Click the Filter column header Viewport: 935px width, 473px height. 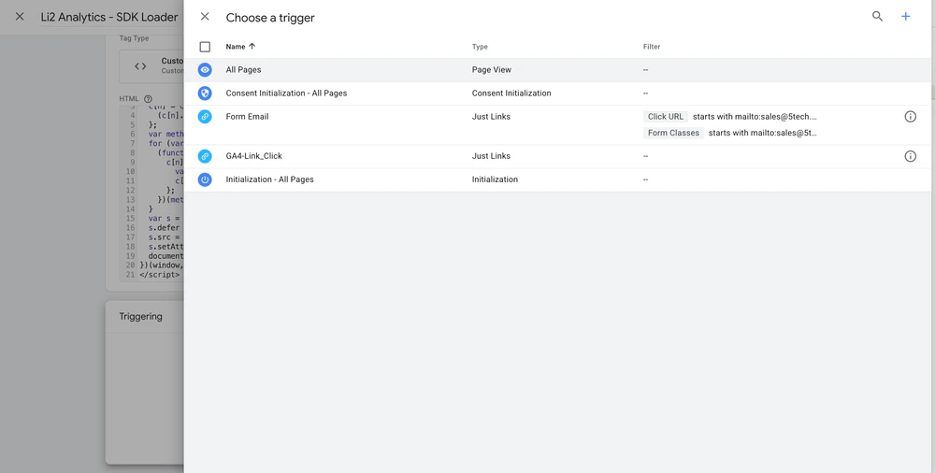[x=651, y=47]
